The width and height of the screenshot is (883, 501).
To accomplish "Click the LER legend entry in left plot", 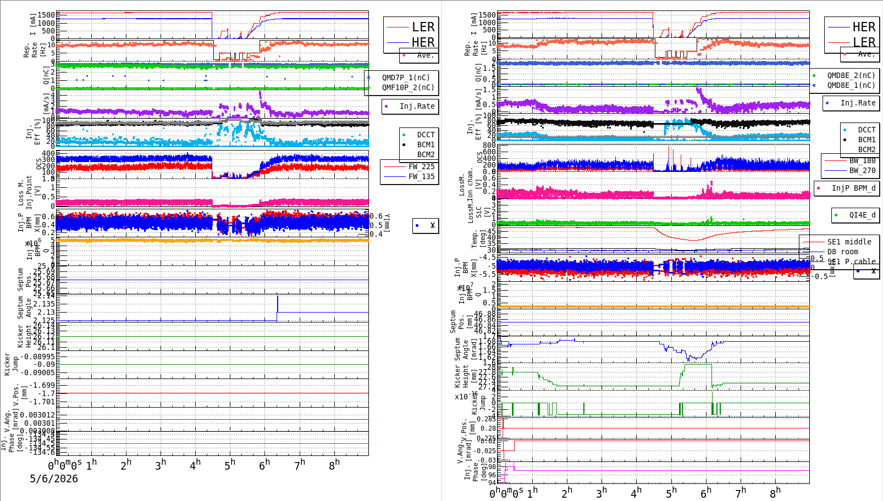I will (x=411, y=27).
